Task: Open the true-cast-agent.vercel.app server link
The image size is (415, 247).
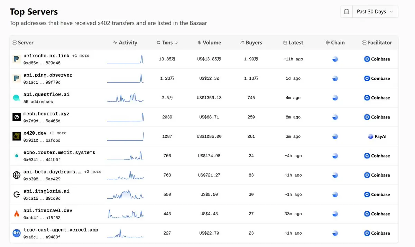Action: coord(61,230)
